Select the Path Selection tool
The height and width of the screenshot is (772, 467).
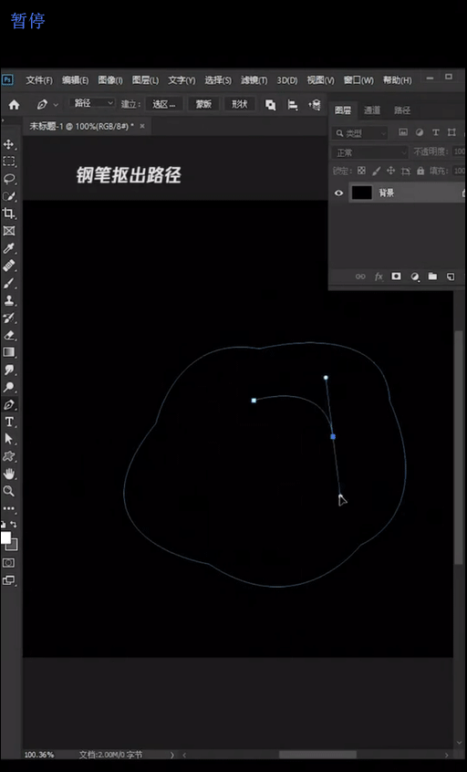tap(8, 439)
